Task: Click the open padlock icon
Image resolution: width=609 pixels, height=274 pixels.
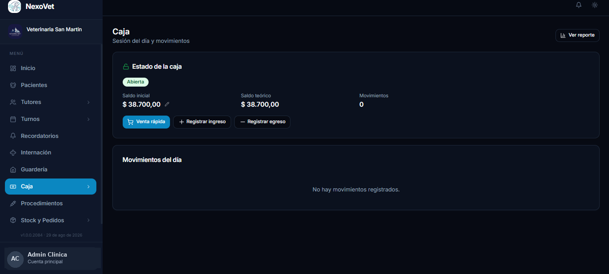Action: pyautogui.click(x=126, y=66)
